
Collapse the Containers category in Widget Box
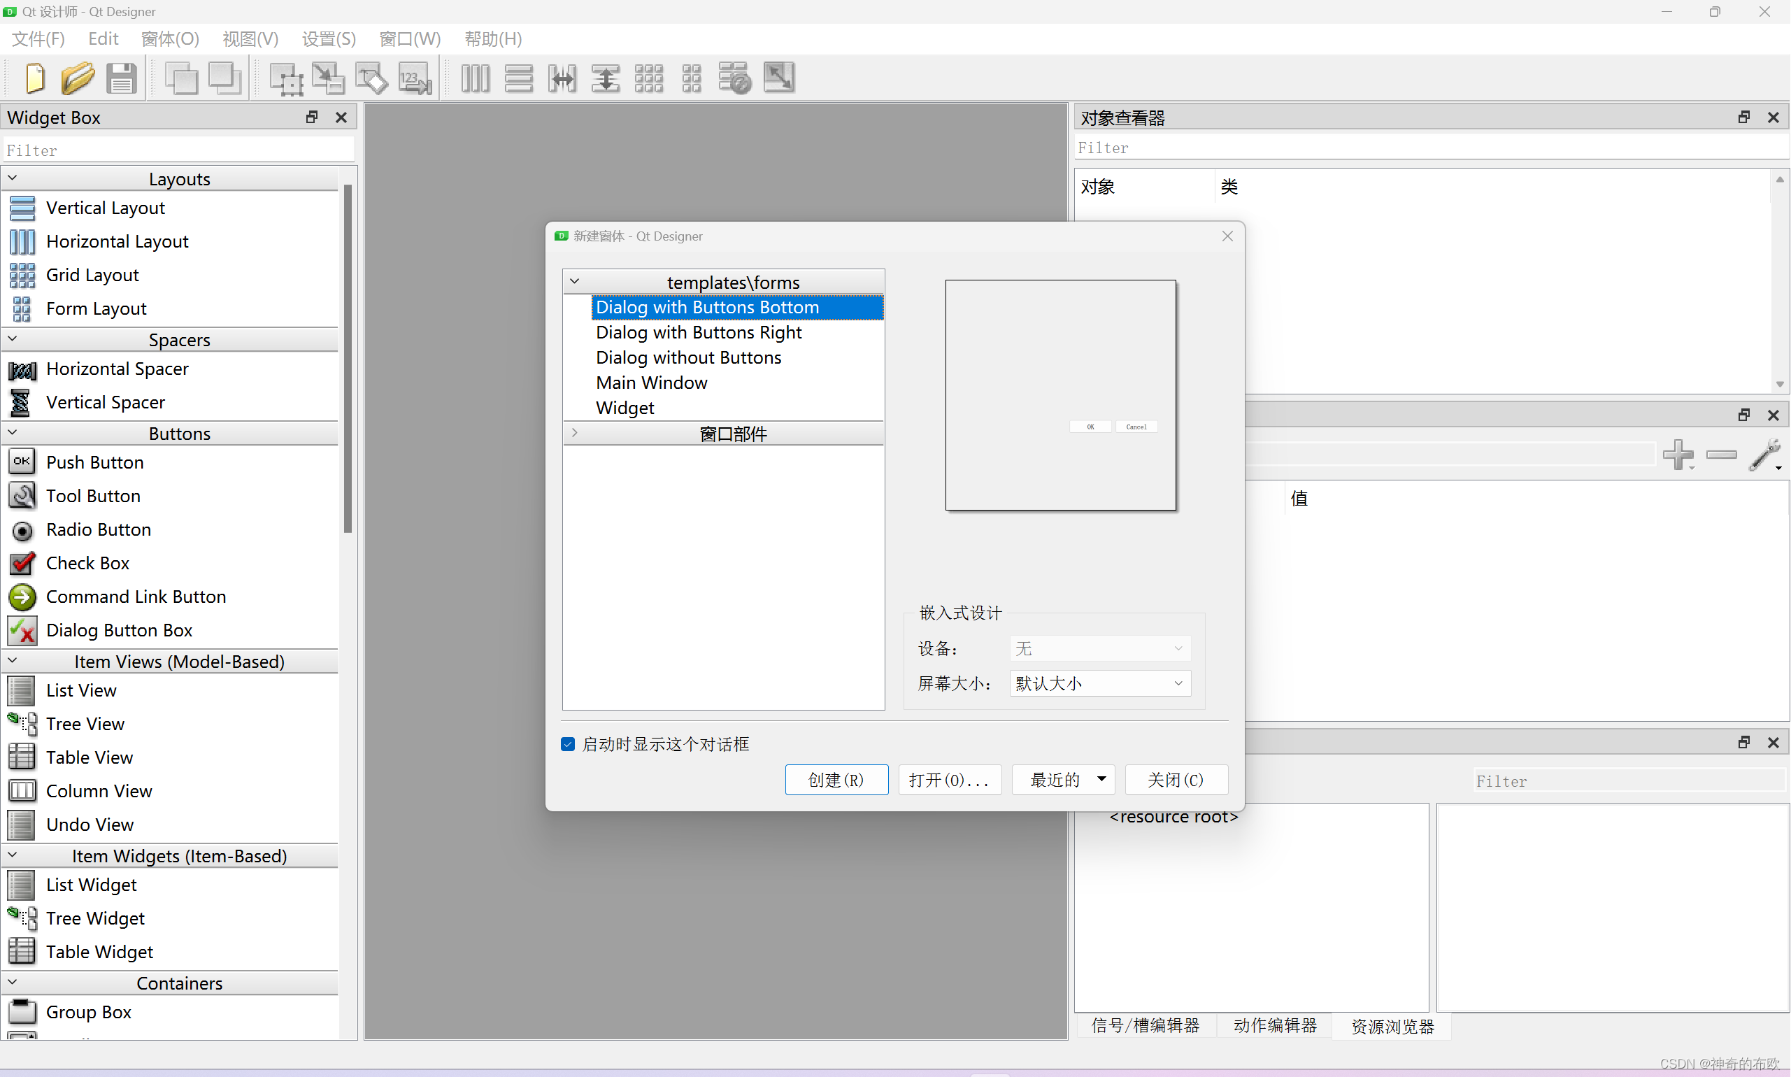13,982
